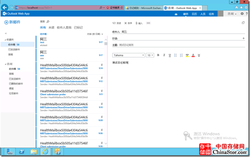The image size is (250, 157).
Task: Open 收件箱 under the 四阿 mailbox
Action: tap(14, 69)
